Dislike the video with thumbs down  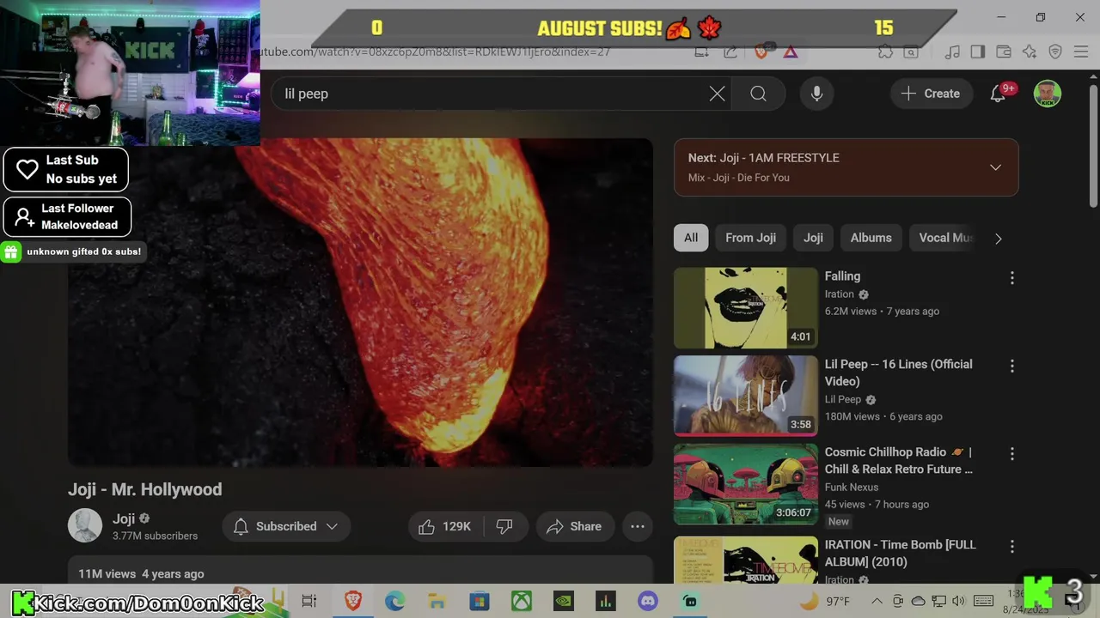pyautogui.click(x=504, y=526)
